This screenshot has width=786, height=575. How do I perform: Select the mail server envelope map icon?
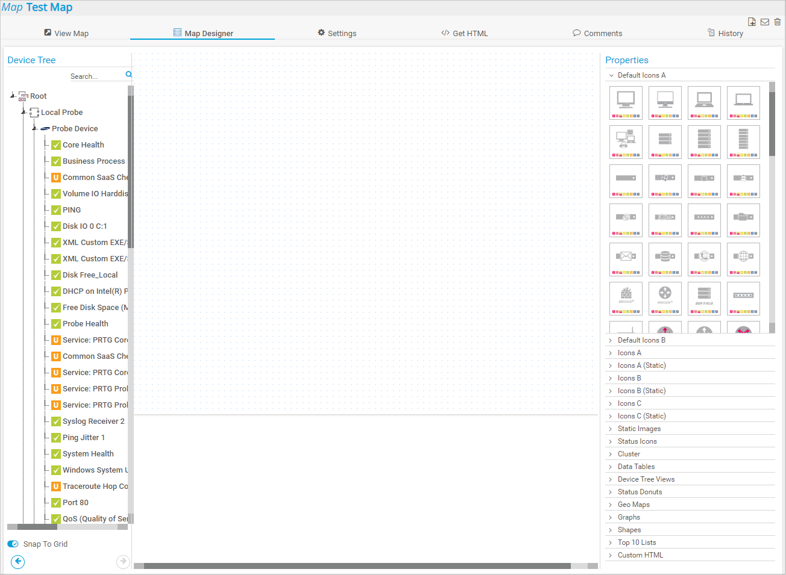tap(626, 259)
